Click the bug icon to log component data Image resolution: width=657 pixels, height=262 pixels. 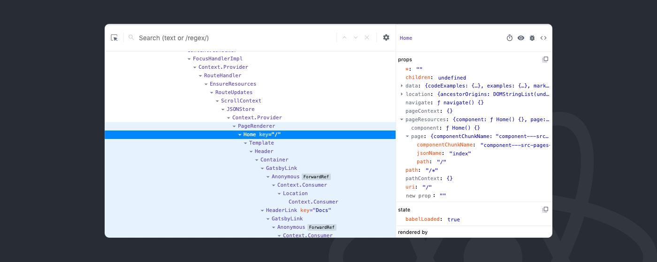[x=532, y=38]
